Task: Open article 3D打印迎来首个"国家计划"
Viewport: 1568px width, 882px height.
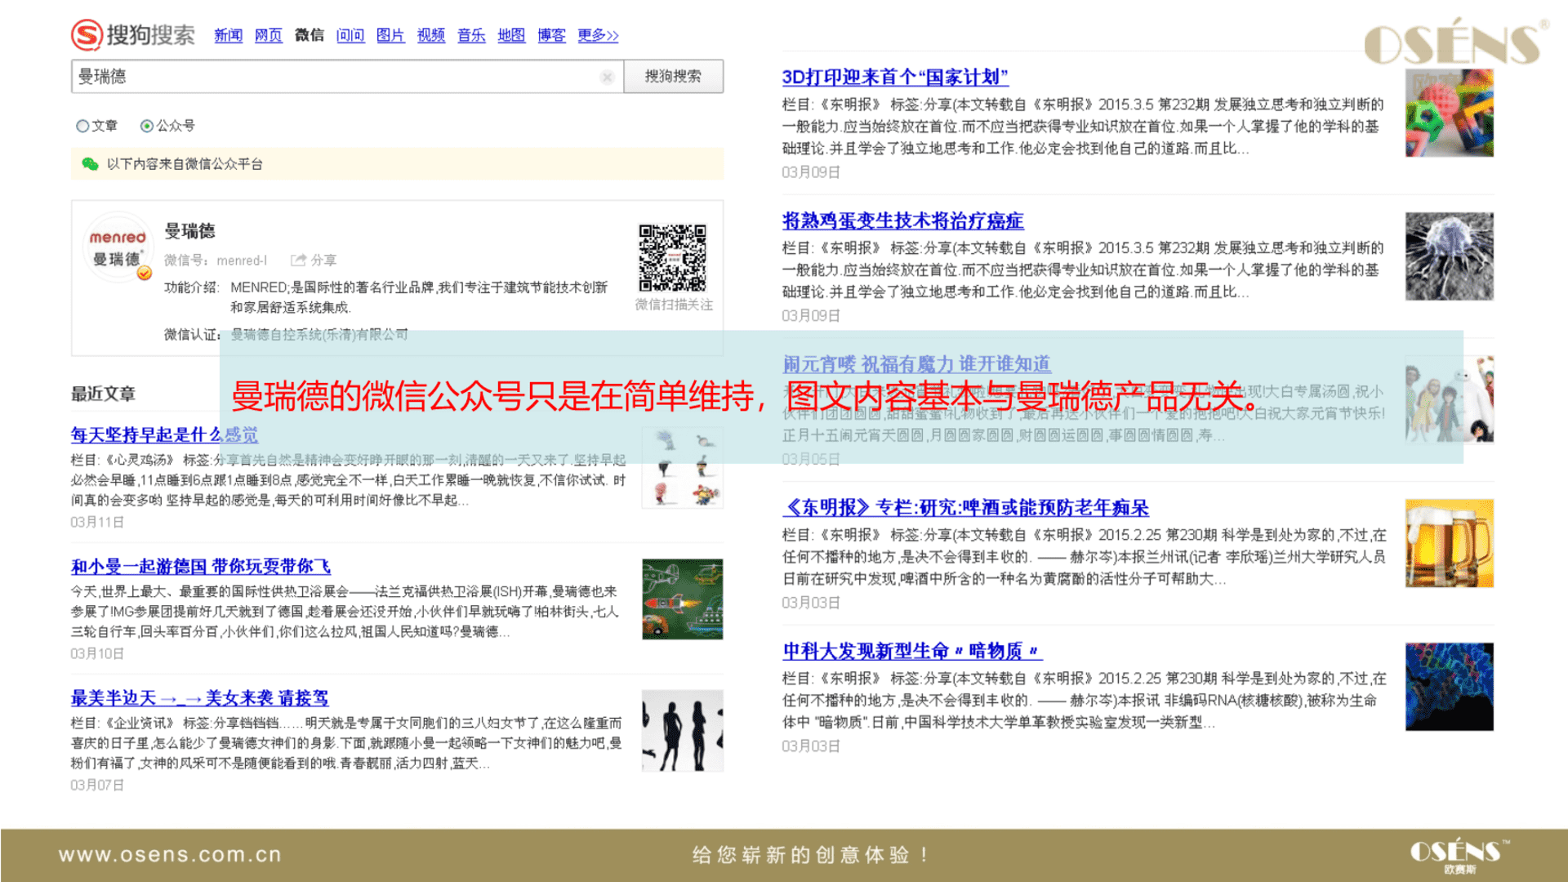Action: pyautogui.click(x=895, y=77)
